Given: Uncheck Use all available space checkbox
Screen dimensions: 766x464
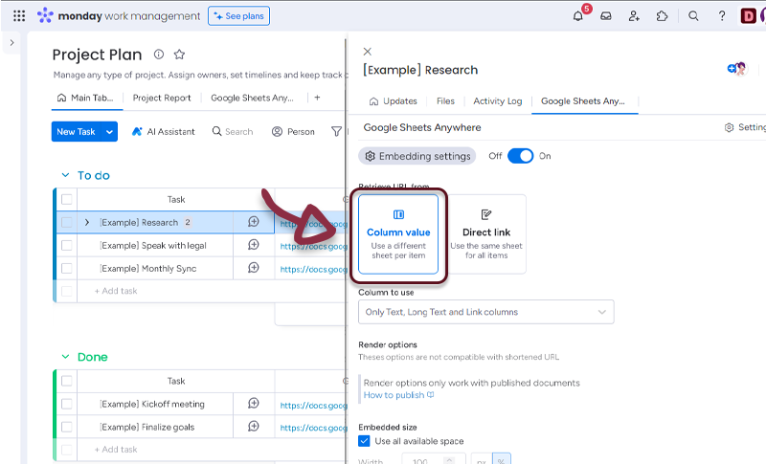Looking at the screenshot, I should (x=364, y=441).
